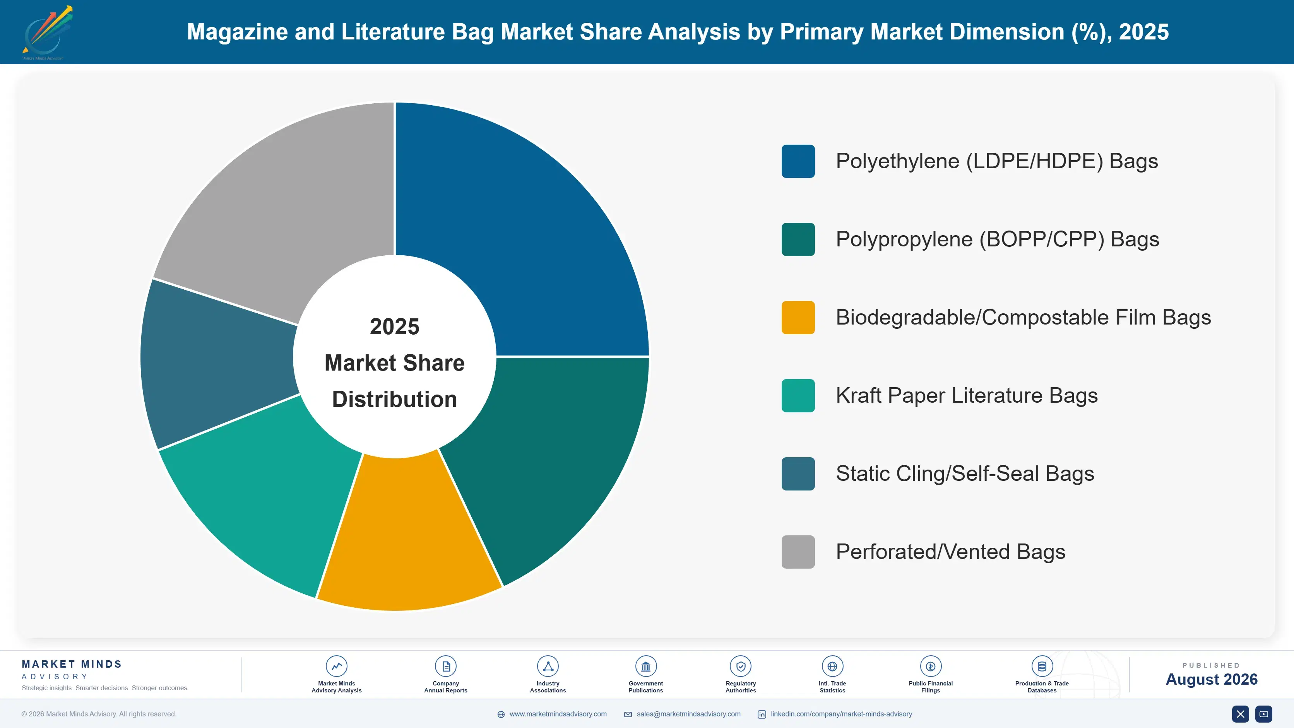
Task: Click the Static Cling/Self-Seal Bags legend text
Action: pos(965,474)
